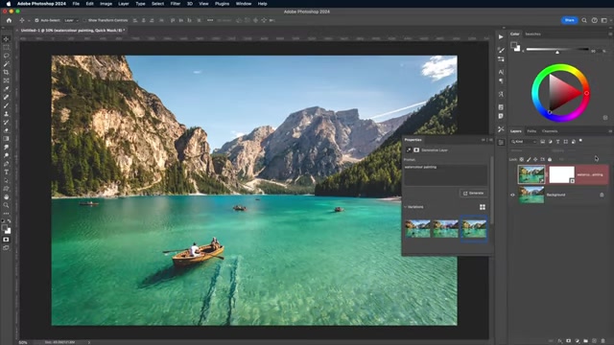Open the Help question mark icon
Viewport: 614px width, 345px height.
pyautogui.click(x=595, y=20)
